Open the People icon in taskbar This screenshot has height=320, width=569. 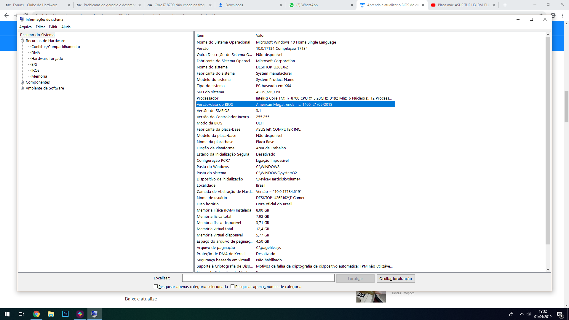[x=511, y=314]
